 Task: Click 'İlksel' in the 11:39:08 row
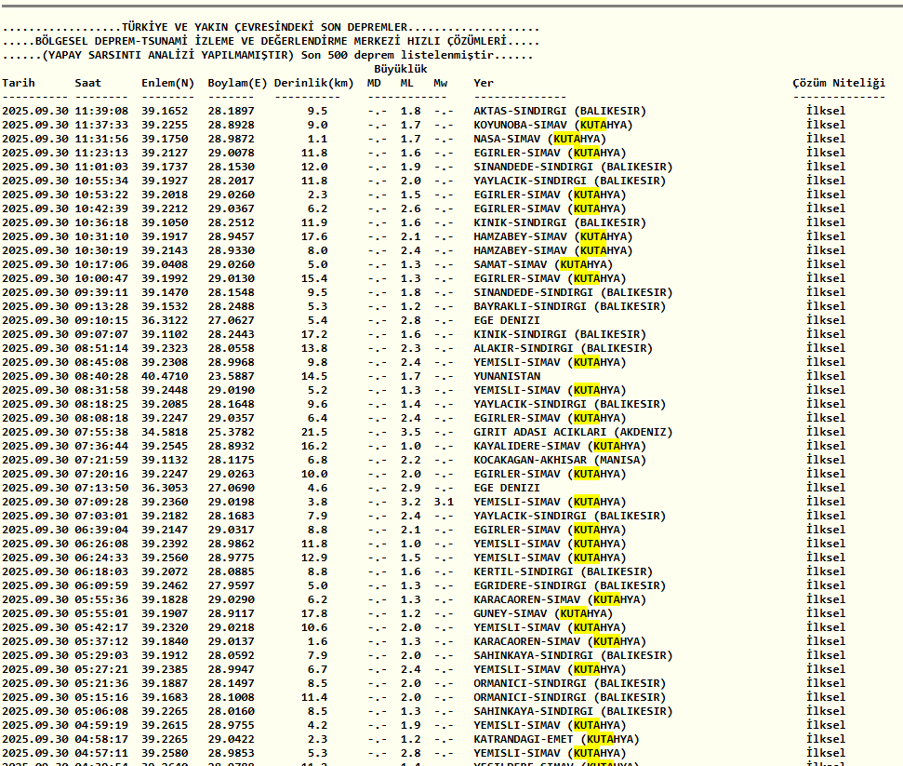826,111
